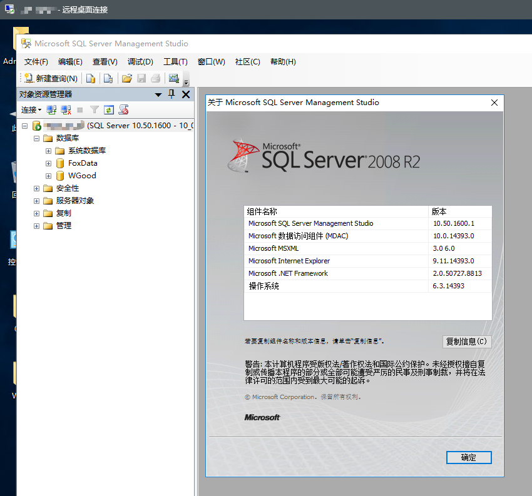Click the Stop square icon in Object Explorer
Viewport: 532px width, 496px height.
pyautogui.click(x=80, y=110)
